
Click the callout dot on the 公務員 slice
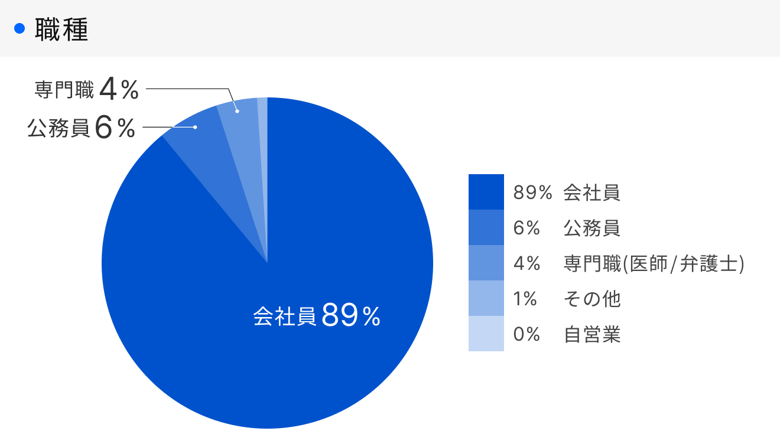click(x=195, y=127)
